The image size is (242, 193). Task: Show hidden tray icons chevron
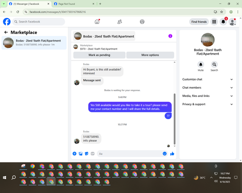pos(211,178)
